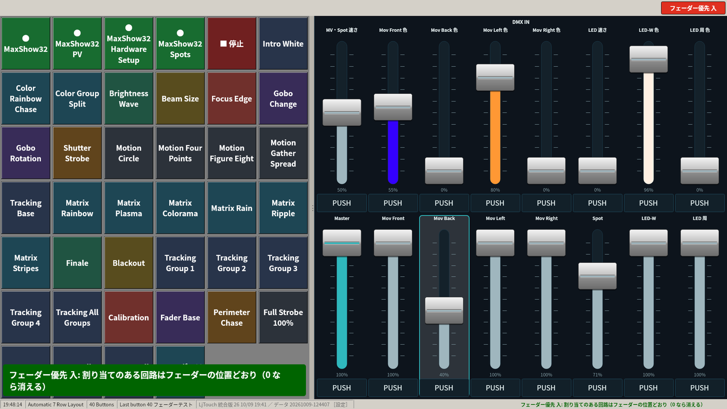Activate the Matrix Rain button
The height and width of the screenshot is (409, 727).
[x=232, y=208]
